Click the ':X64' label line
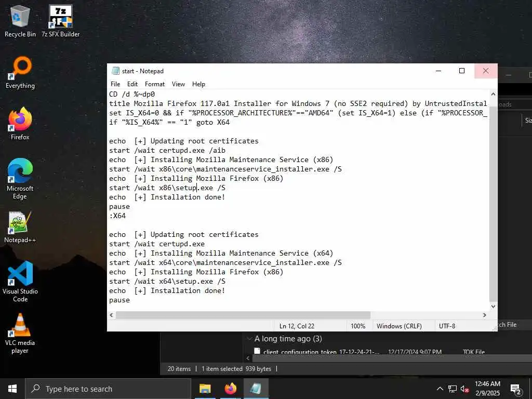 [117, 216]
